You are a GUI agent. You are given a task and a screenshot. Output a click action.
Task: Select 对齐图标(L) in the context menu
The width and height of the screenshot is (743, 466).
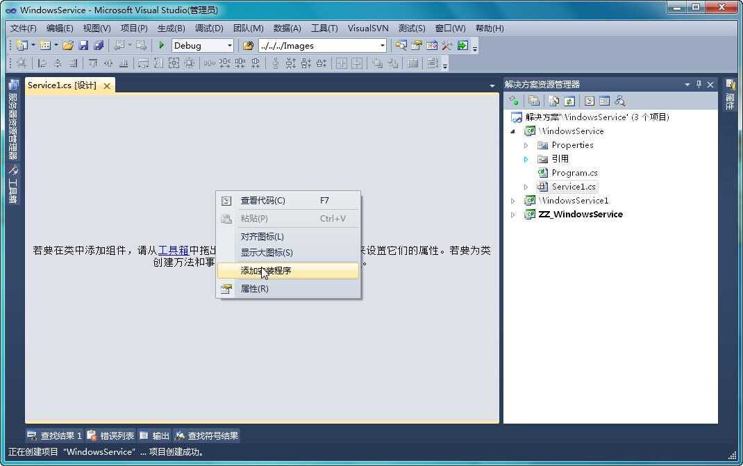click(x=288, y=237)
